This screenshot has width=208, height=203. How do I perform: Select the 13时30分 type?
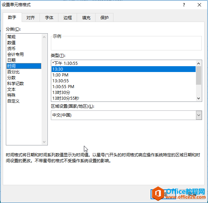(123, 92)
